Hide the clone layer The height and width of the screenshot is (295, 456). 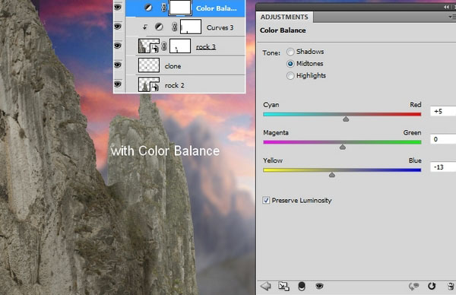pos(118,65)
